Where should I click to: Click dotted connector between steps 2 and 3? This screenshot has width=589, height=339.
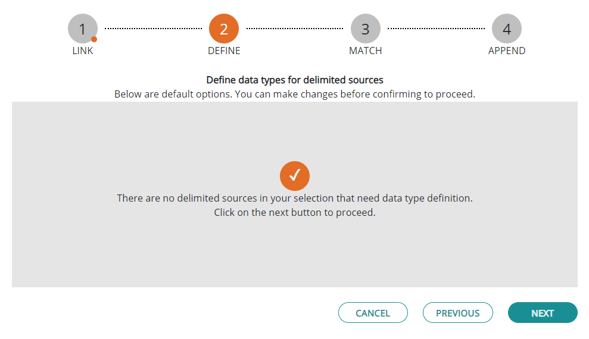tap(295, 28)
